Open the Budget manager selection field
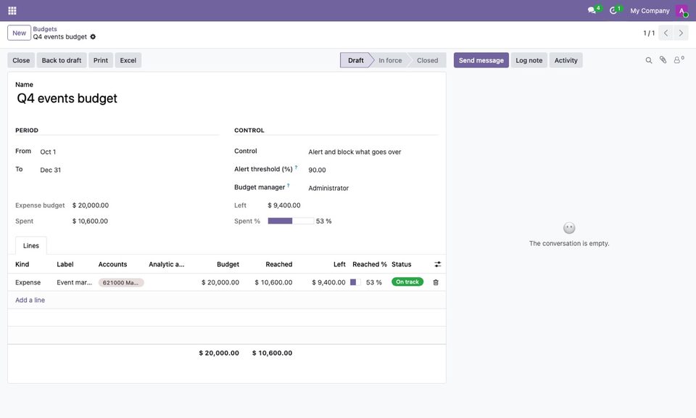 [x=373, y=188]
